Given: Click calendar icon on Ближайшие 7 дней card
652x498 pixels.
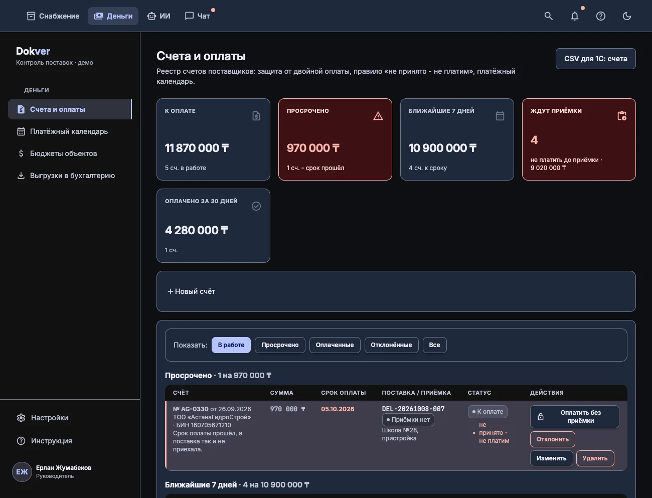Looking at the screenshot, I should point(500,116).
